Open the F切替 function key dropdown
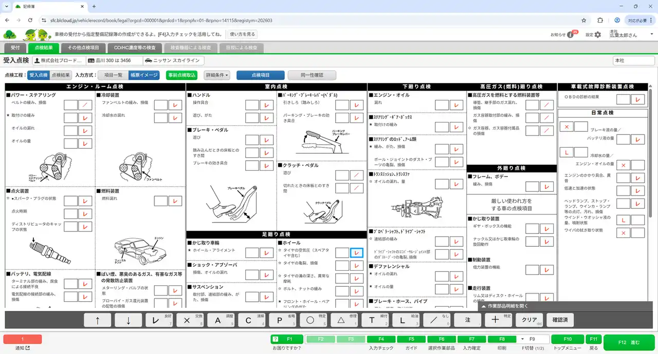 [523, 339]
